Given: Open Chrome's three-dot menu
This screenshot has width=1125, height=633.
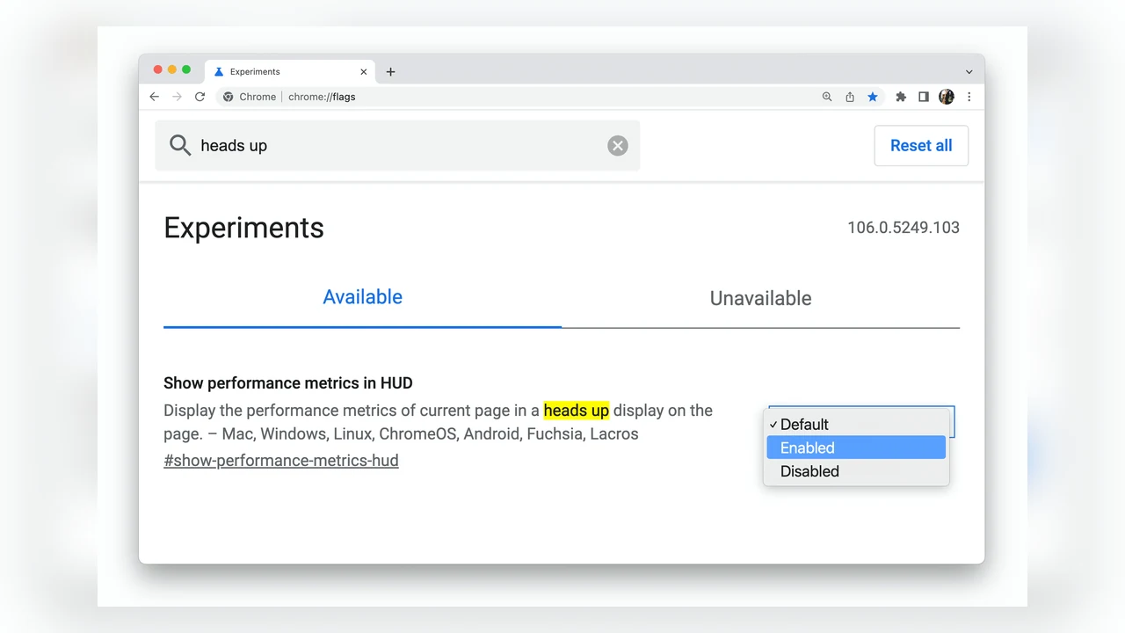Looking at the screenshot, I should [969, 97].
